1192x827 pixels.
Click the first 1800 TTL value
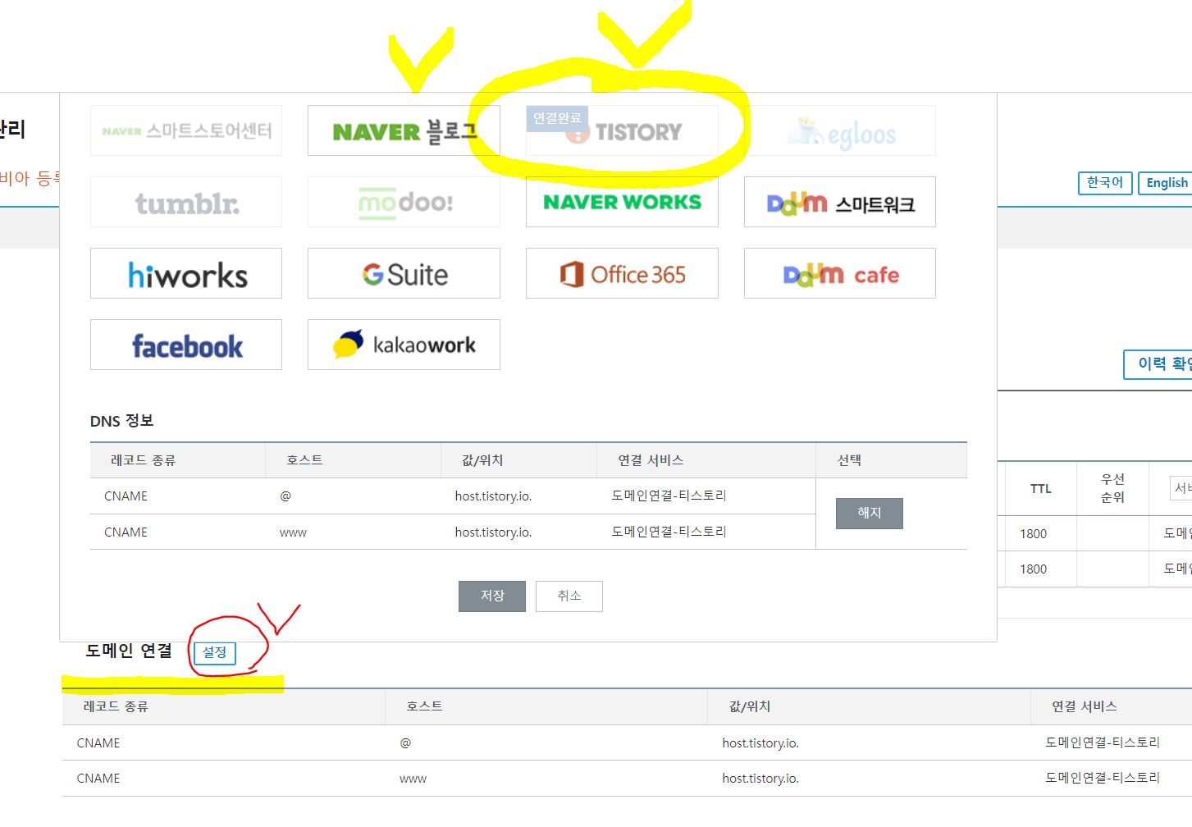pos(1034,534)
